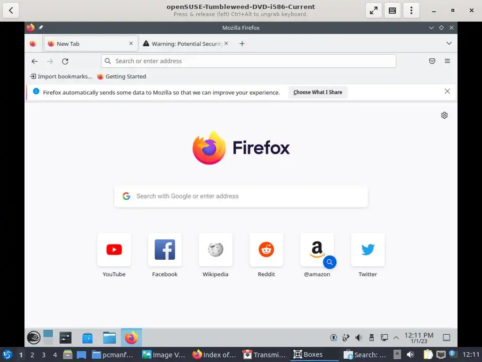Open the @amazon search shortcut tile
482x362 pixels.
click(x=317, y=255)
